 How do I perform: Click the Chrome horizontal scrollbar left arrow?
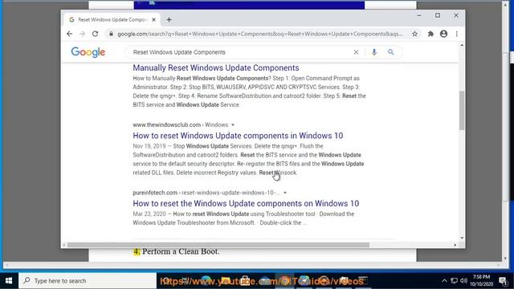coord(64,245)
